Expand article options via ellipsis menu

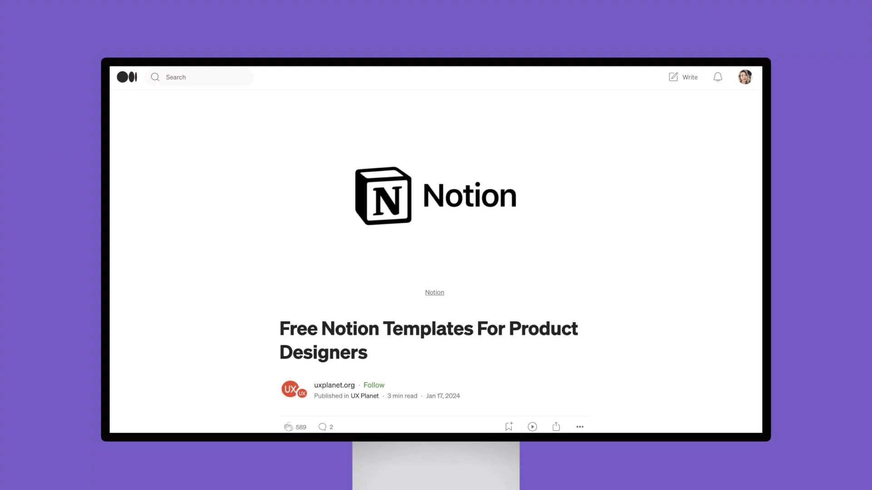point(580,426)
